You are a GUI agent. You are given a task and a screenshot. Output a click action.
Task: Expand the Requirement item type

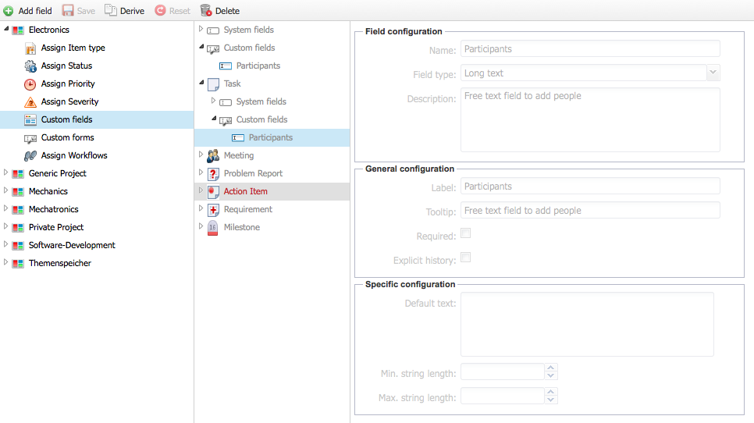(201, 209)
